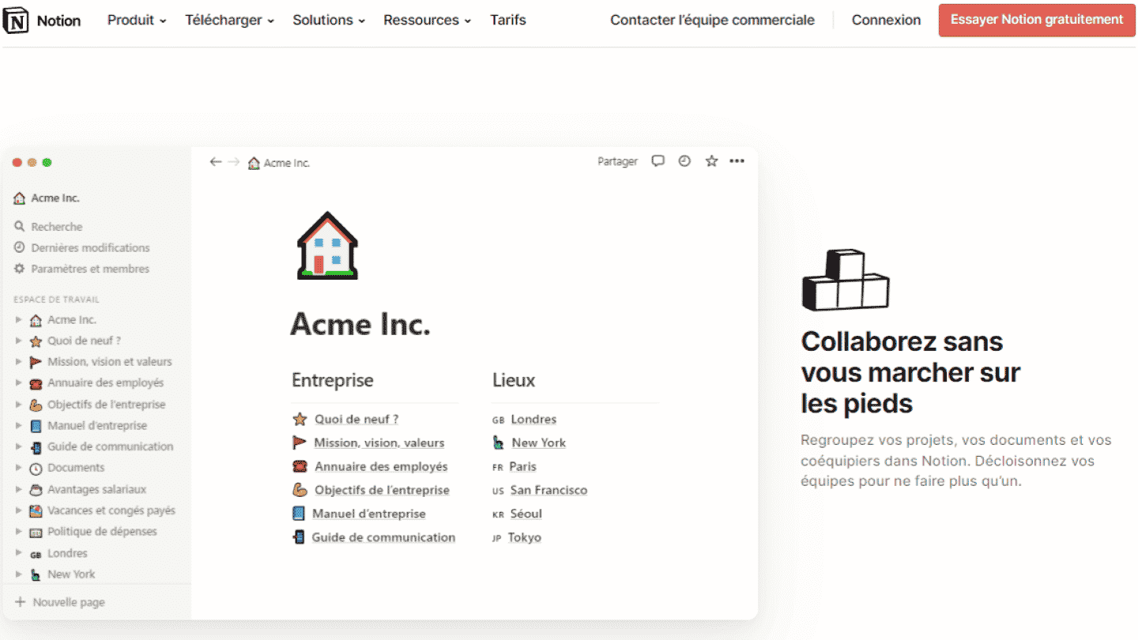Open page history clock icon
The height and width of the screenshot is (640, 1138).
[684, 161]
